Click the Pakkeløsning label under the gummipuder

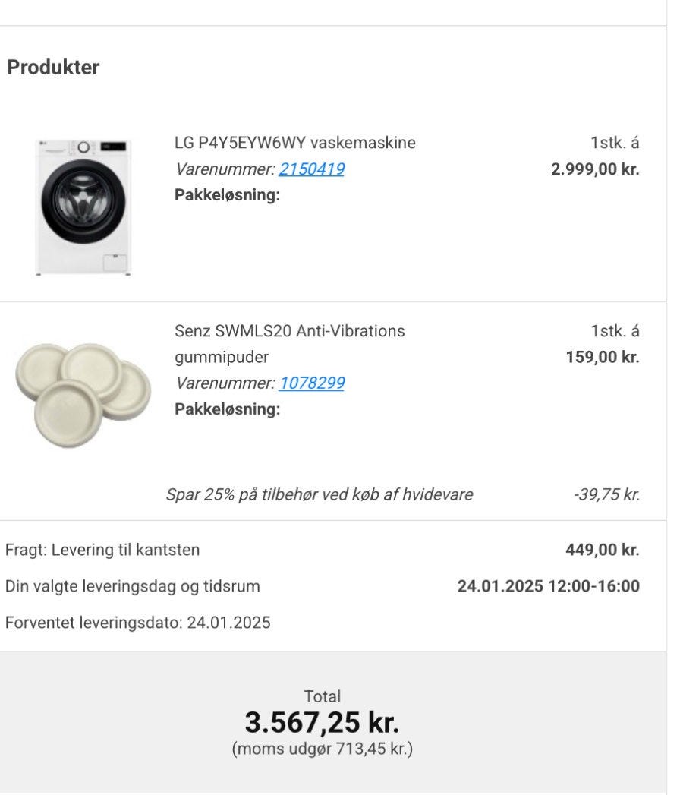tap(227, 409)
